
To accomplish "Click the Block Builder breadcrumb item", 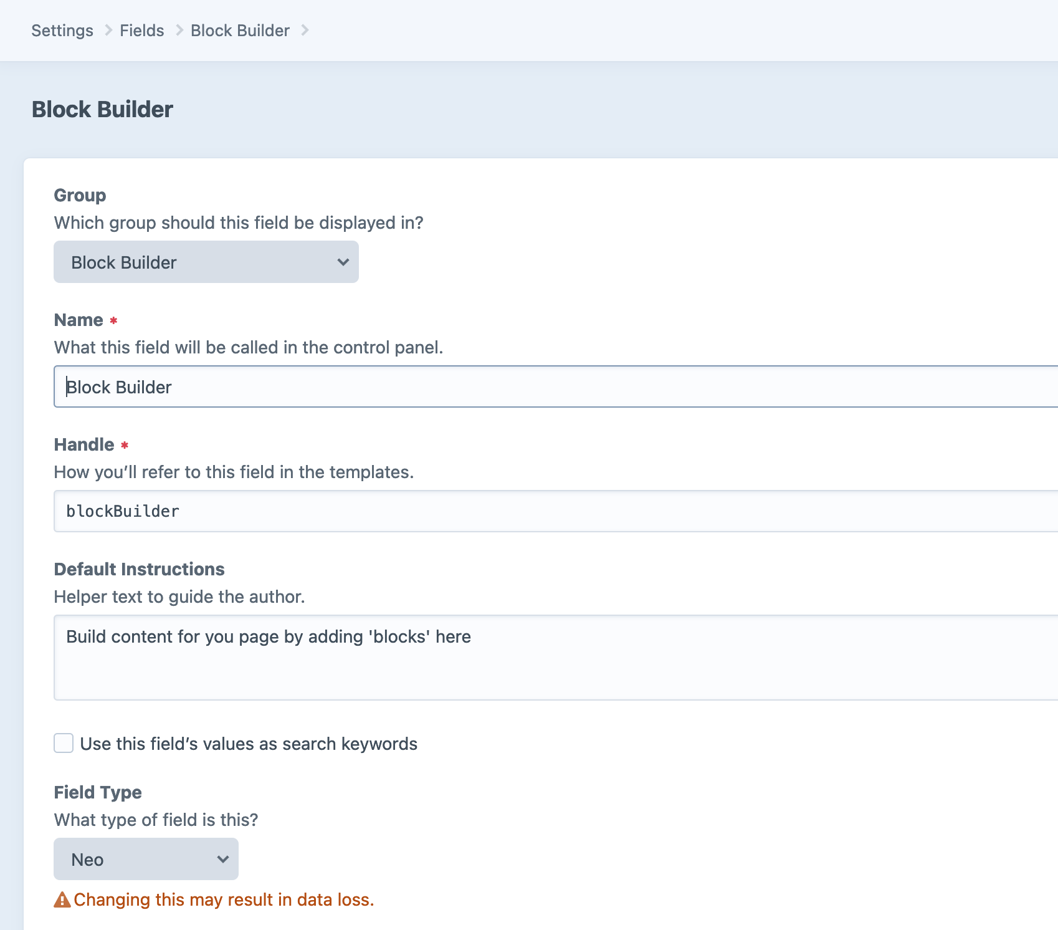I will pyautogui.click(x=240, y=31).
